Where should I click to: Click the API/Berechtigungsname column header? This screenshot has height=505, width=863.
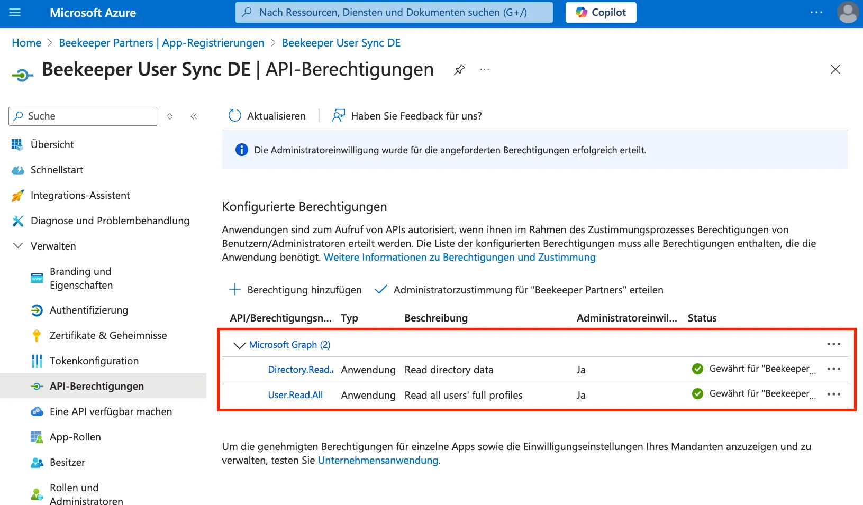(x=281, y=318)
